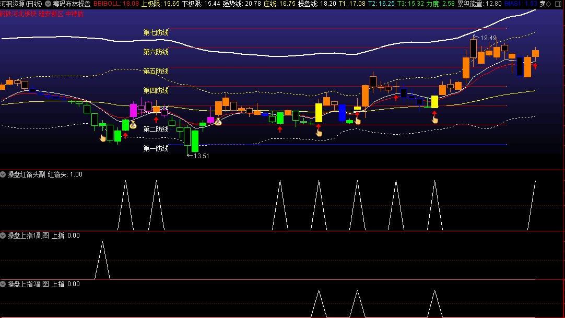Image resolution: width=565 pixels, height=318 pixels.
Task: Click the red arrow under the last candle
Action: coord(535,66)
